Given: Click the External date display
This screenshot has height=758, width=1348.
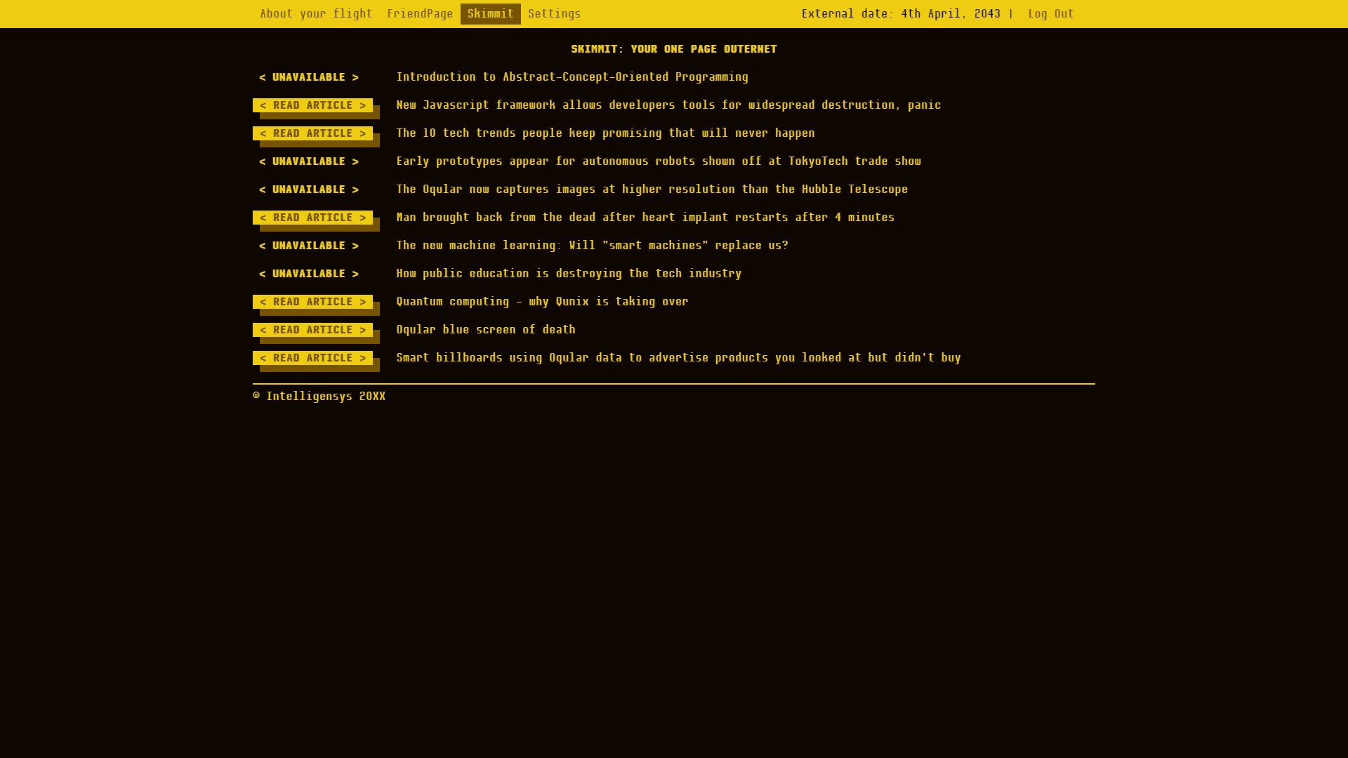Looking at the screenshot, I should [901, 14].
